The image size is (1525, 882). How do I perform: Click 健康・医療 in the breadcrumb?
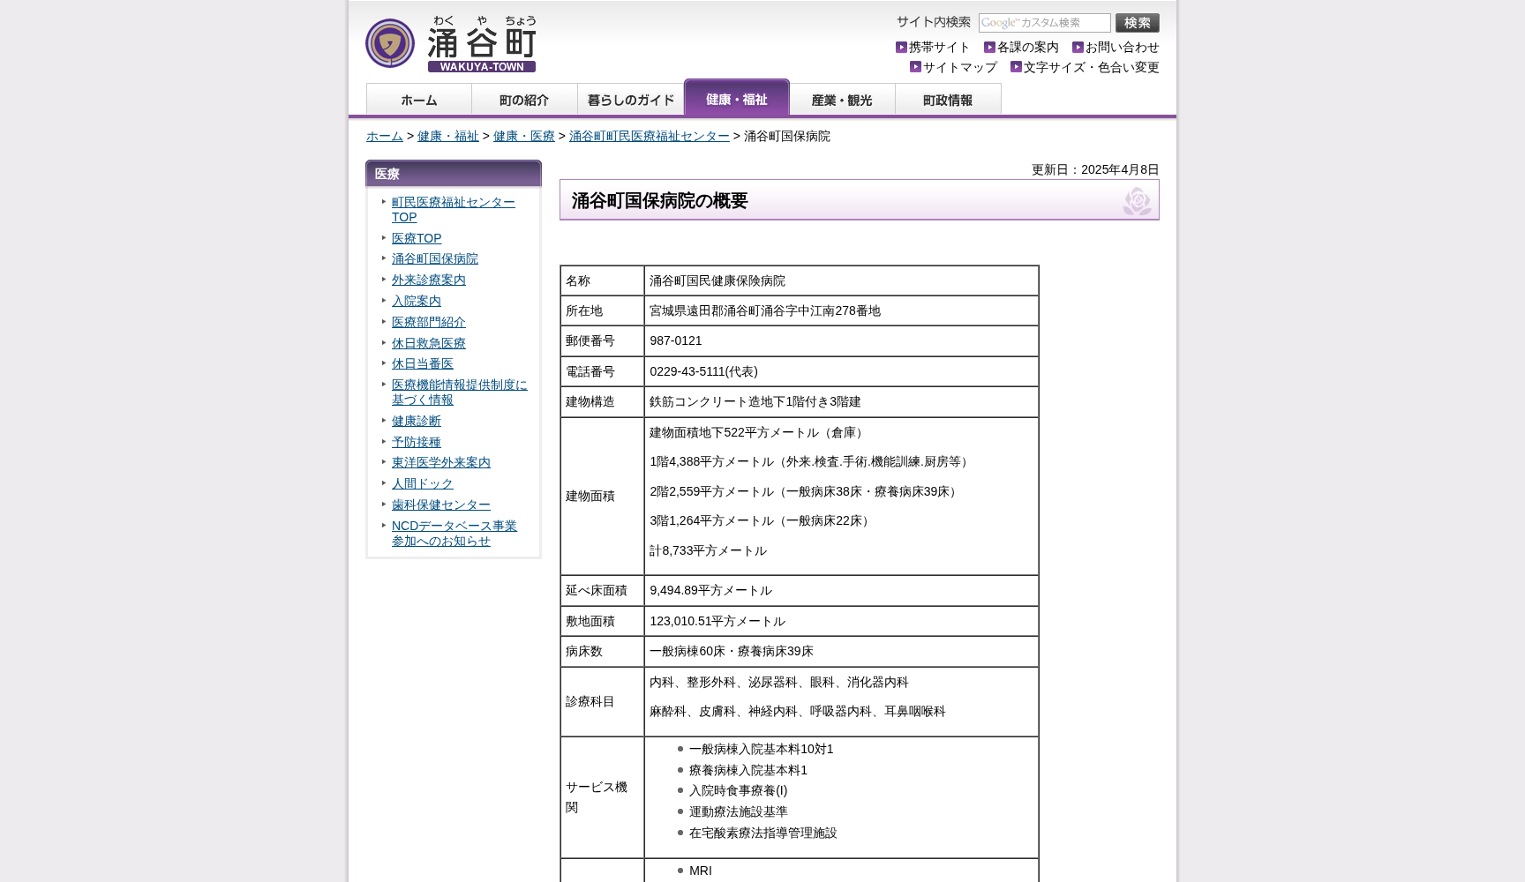point(524,136)
